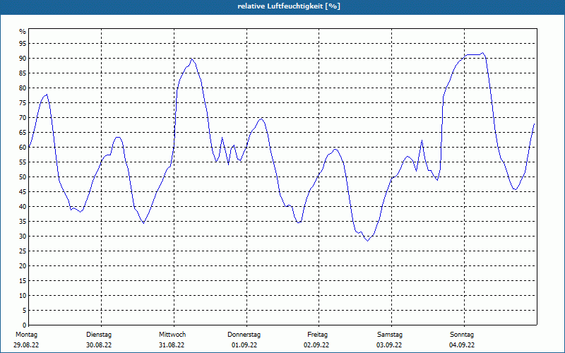Viewport: 565px width, 353px height.
Task: Click the y-axis value 0
Action: (x=25, y=325)
